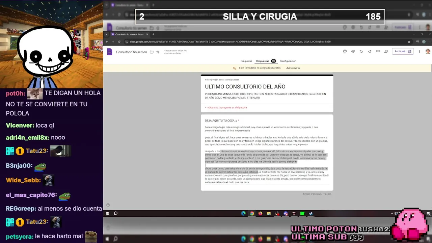432x243 pixels.
Task: Redo the last form change
Action: pyautogui.click(x=370, y=51)
